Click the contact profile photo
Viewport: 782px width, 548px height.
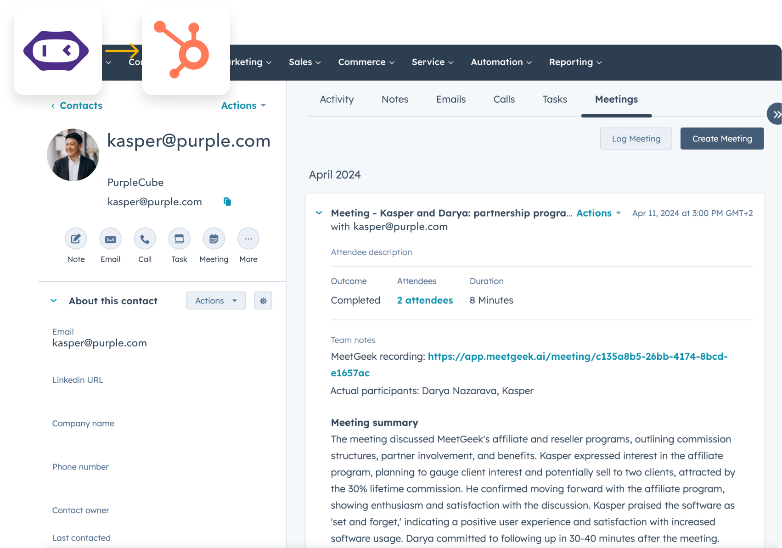coord(73,155)
